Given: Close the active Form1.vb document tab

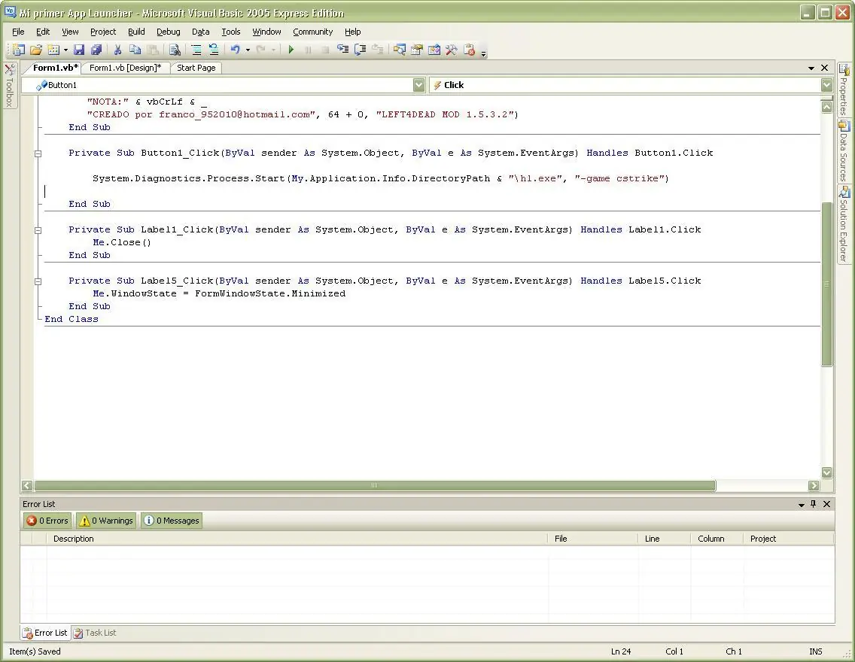Looking at the screenshot, I should click(x=824, y=68).
